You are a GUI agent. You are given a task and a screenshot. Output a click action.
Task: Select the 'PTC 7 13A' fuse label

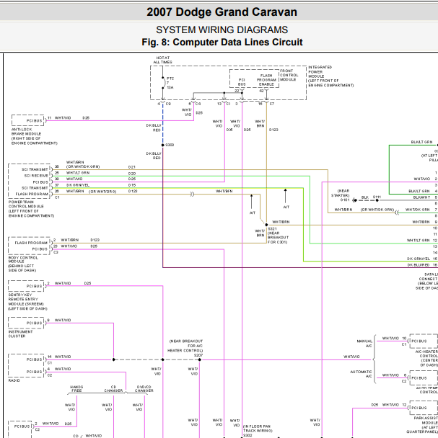(x=170, y=83)
